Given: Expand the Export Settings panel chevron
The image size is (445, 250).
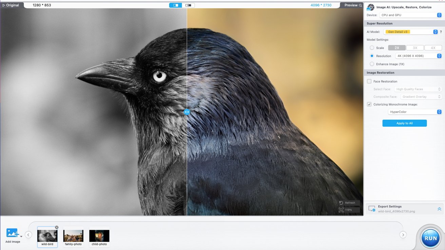Looking at the screenshot, I should (x=439, y=209).
